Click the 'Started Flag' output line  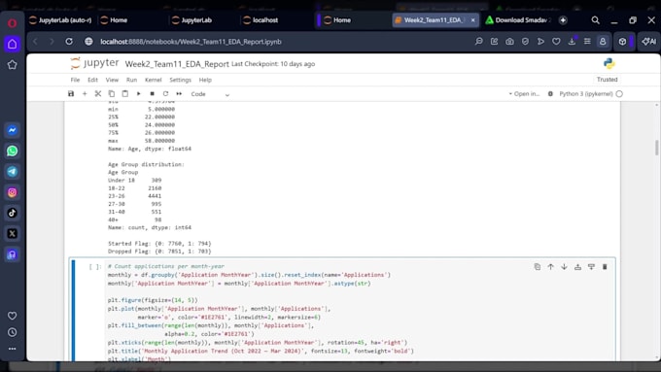159,244
